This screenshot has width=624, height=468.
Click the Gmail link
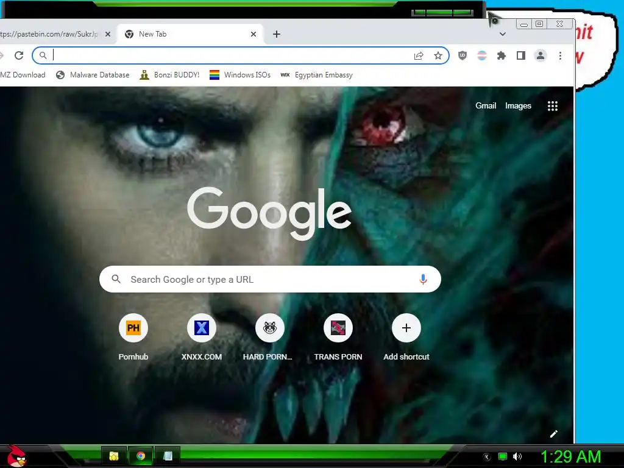tap(486, 105)
